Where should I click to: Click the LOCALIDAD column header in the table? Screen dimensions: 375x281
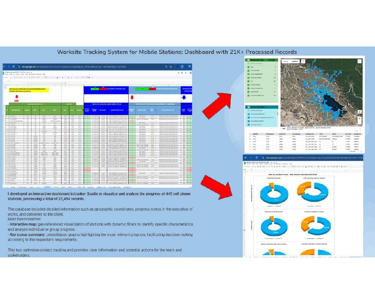pos(296,134)
